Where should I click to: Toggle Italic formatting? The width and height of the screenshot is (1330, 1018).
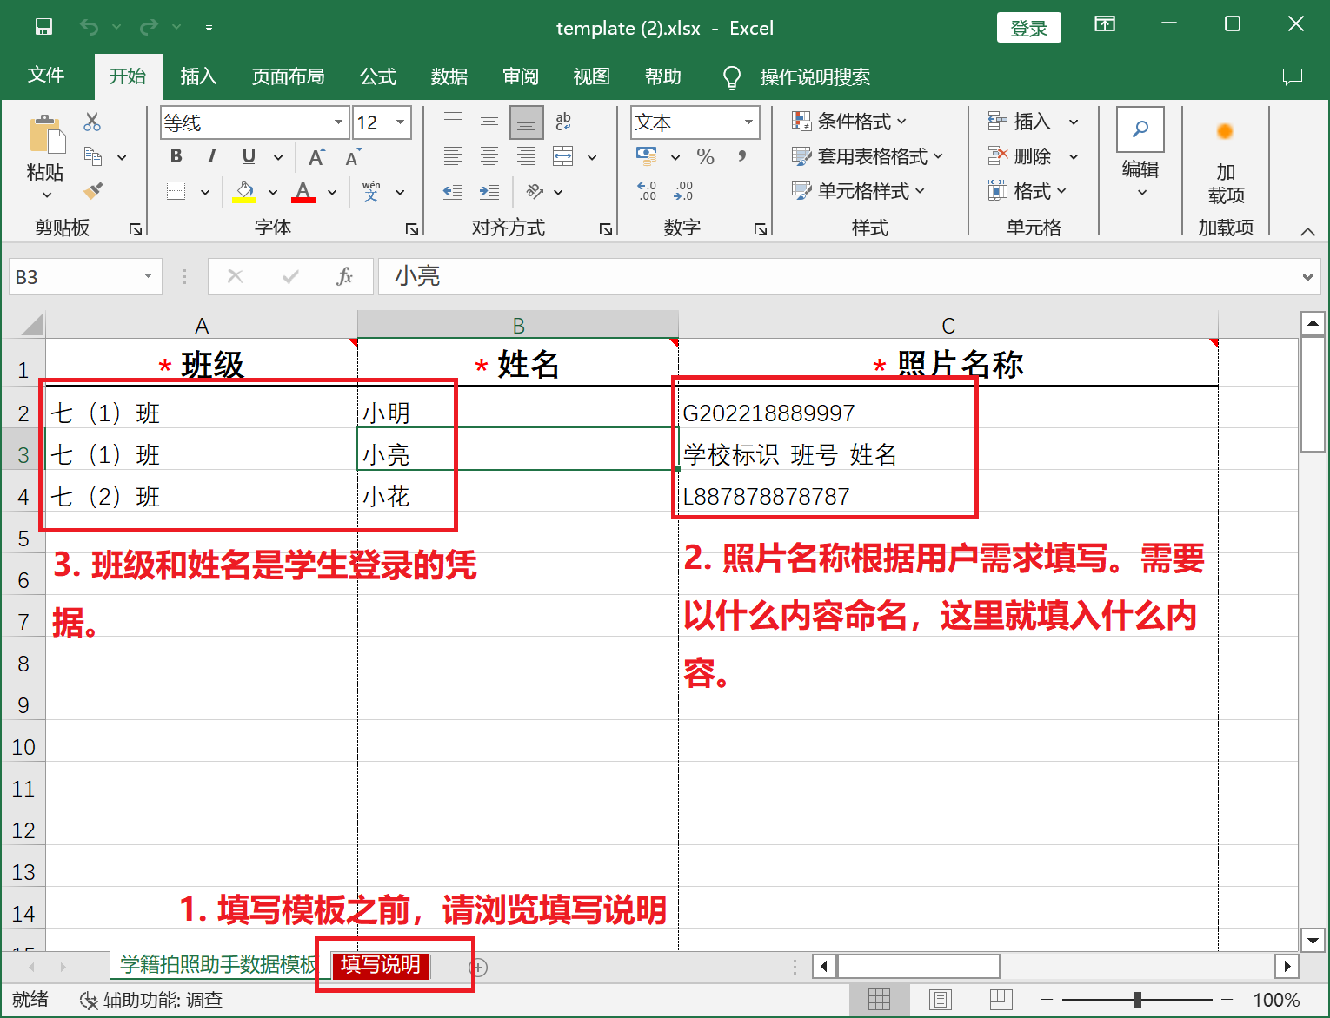tap(211, 156)
